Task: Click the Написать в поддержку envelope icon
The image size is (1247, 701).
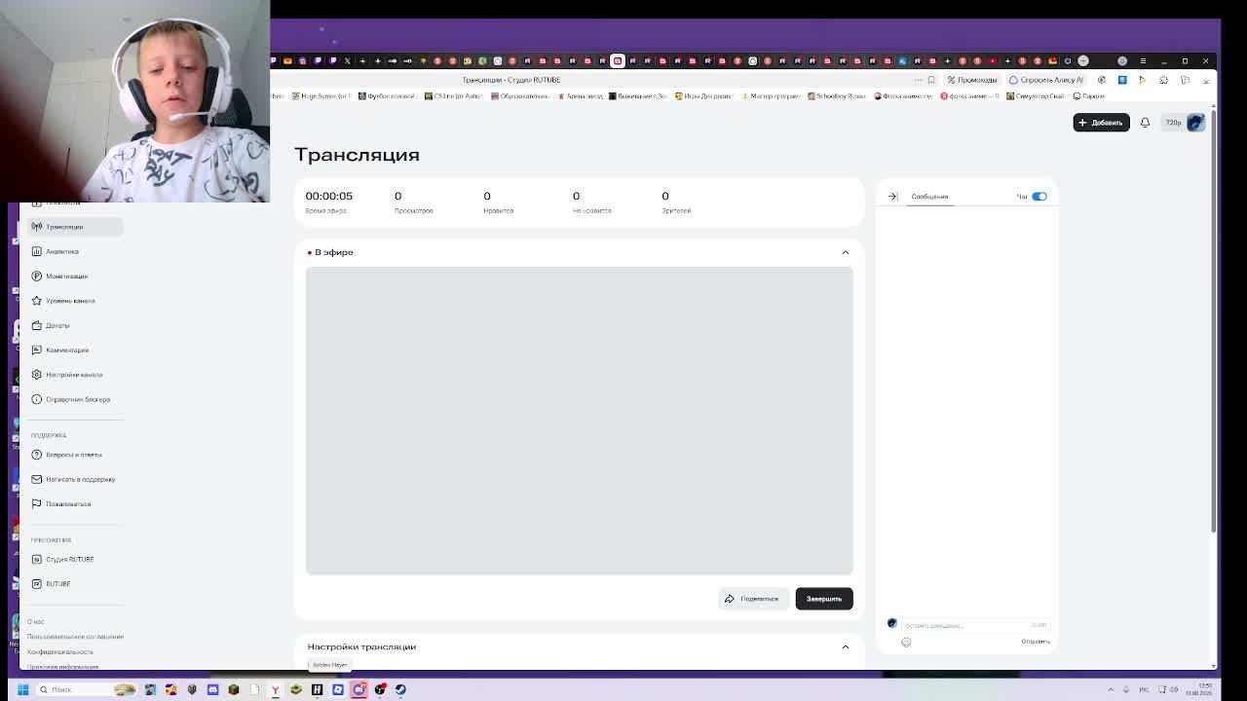Action: pos(36,479)
